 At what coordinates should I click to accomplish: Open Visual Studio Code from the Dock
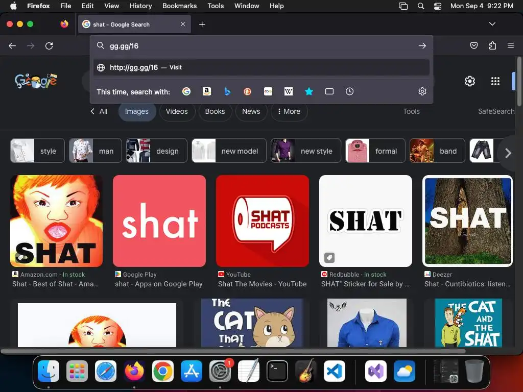pyautogui.click(x=335, y=371)
